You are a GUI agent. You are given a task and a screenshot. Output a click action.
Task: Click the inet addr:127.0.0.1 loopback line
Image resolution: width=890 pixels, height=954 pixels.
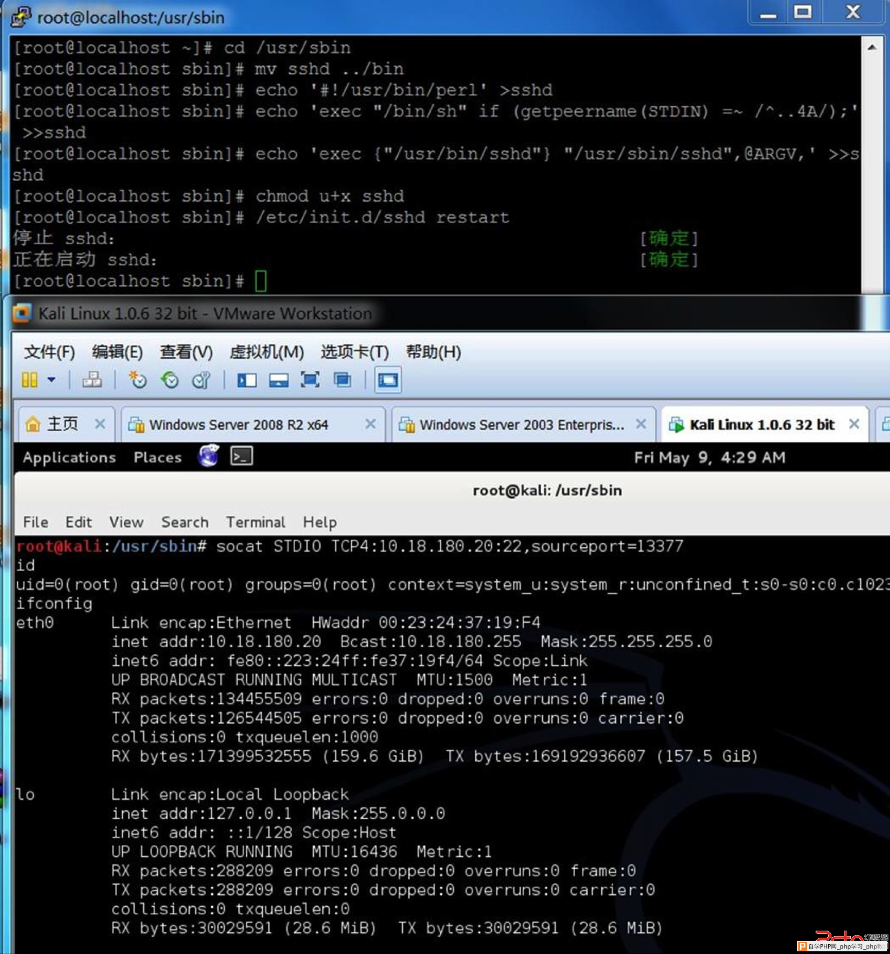pyautogui.click(x=278, y=813)
